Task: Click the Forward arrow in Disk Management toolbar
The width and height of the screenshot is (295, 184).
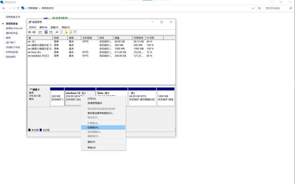Action: 34,32
